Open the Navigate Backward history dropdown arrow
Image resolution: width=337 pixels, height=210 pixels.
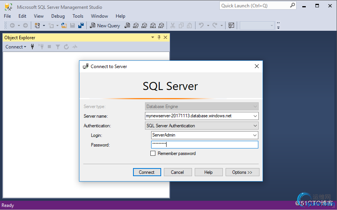point(19,25)
